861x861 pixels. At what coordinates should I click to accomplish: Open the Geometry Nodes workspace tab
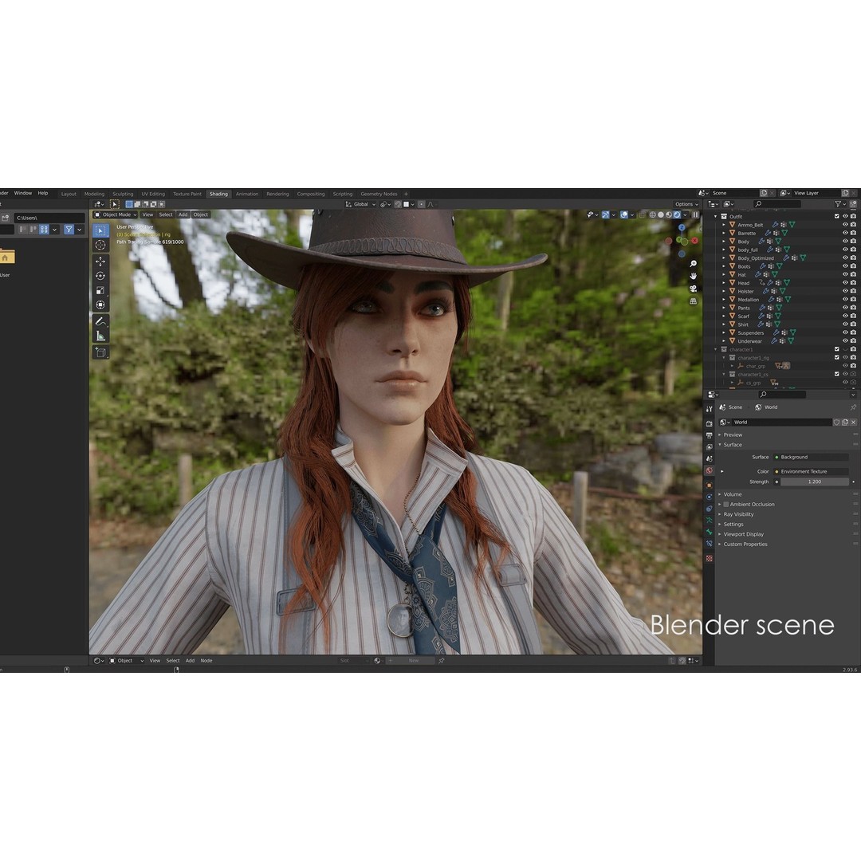point(379,194)
